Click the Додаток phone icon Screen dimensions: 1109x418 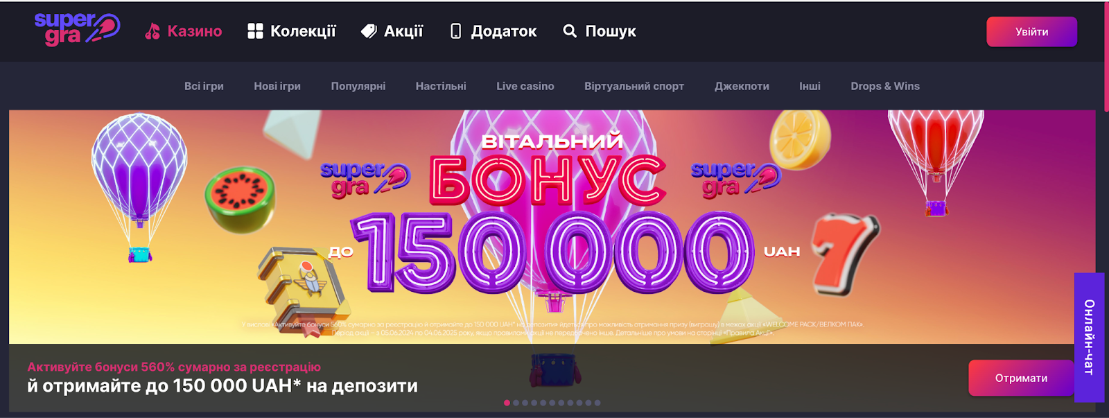point(455,31)
